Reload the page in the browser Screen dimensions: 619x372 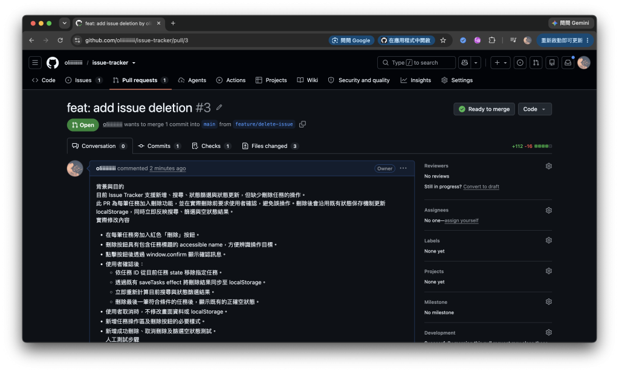pyautogui.click(x=60, y=40)
